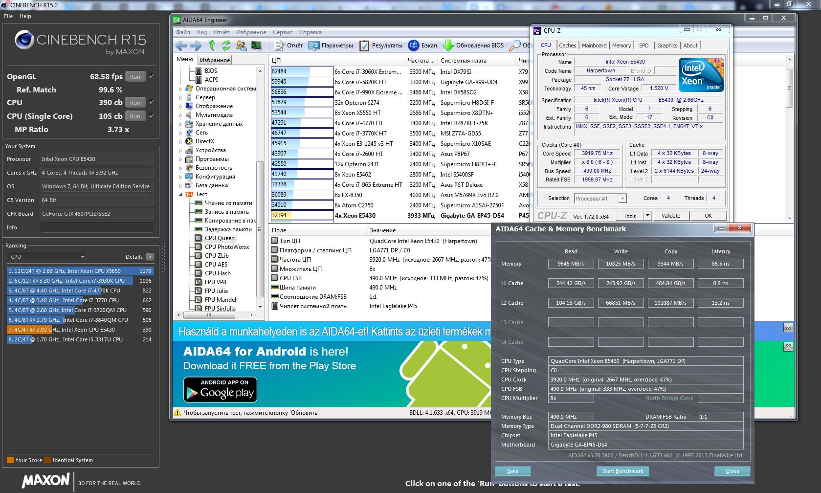This screenshot has width=821, height=493.
Task: Click the FPU Julia benchmark icon
Action: click(199, 291)
